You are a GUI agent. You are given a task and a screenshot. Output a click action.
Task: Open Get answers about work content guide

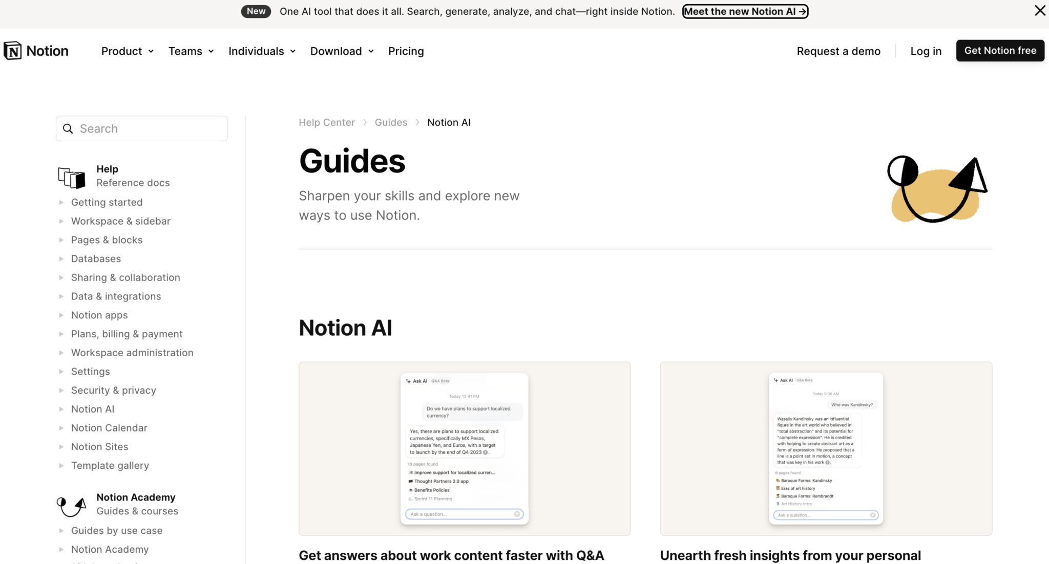click(x=451, y=555)
